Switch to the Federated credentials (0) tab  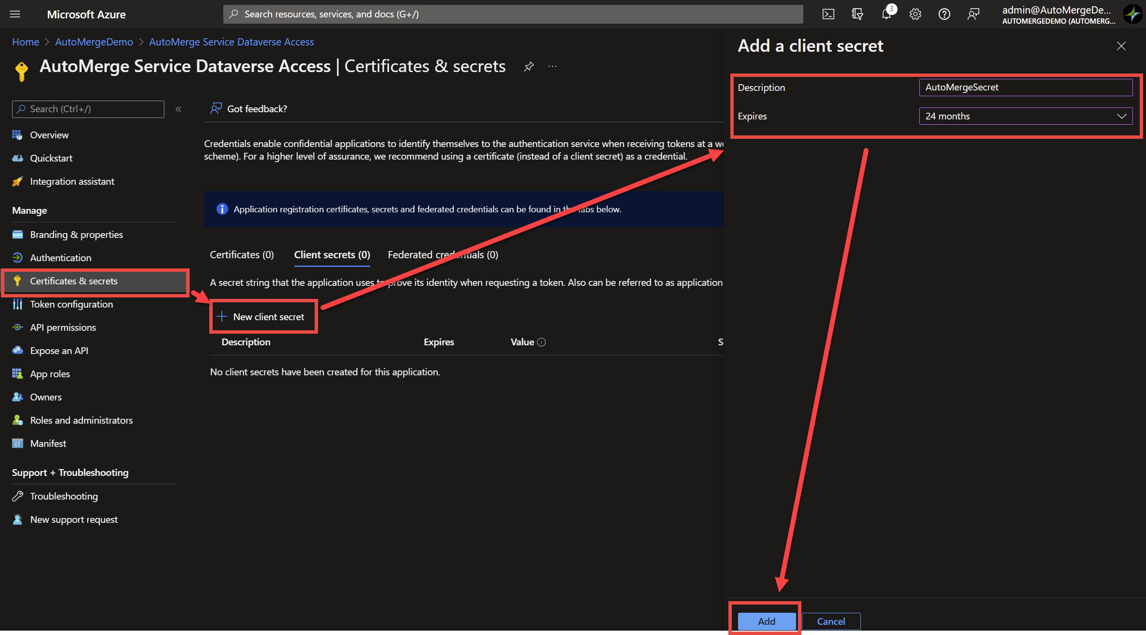(443, 255)
